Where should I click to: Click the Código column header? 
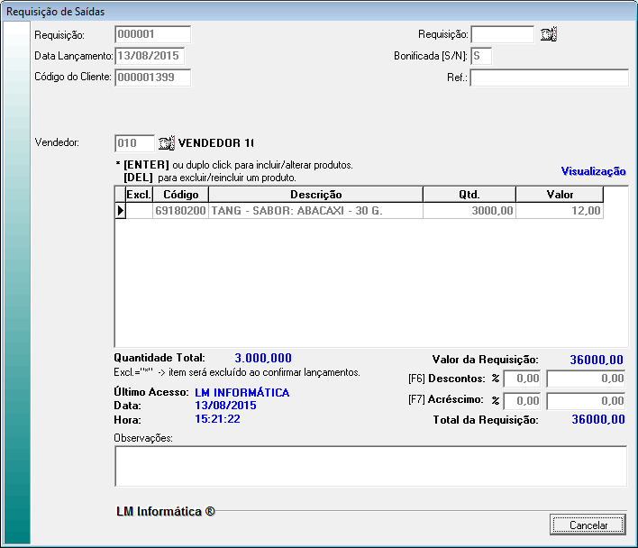[180, 195]
